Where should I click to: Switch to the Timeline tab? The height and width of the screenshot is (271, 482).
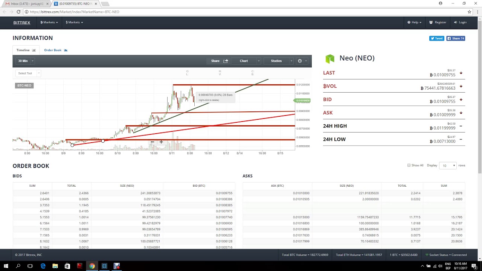pyautogui.click(x=26, y=50)
